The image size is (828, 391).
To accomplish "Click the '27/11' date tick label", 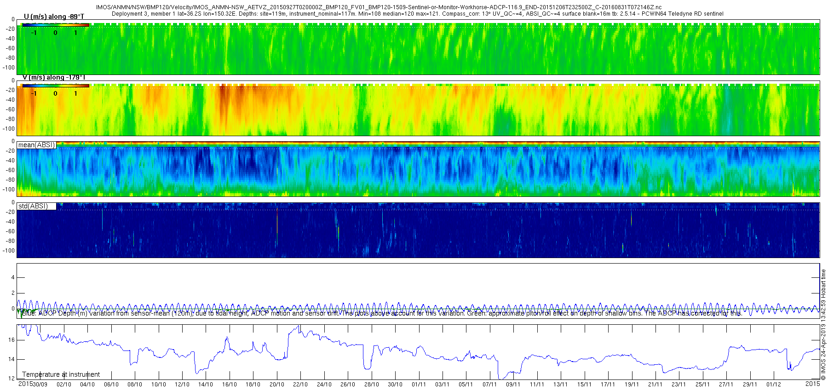I will (x=726, y=385).
